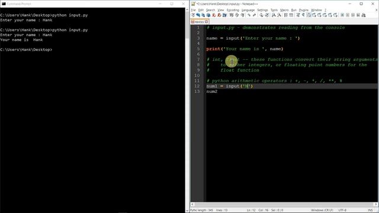Open the Encoding menu
The image size is (379, 213).
click(233, 10)
